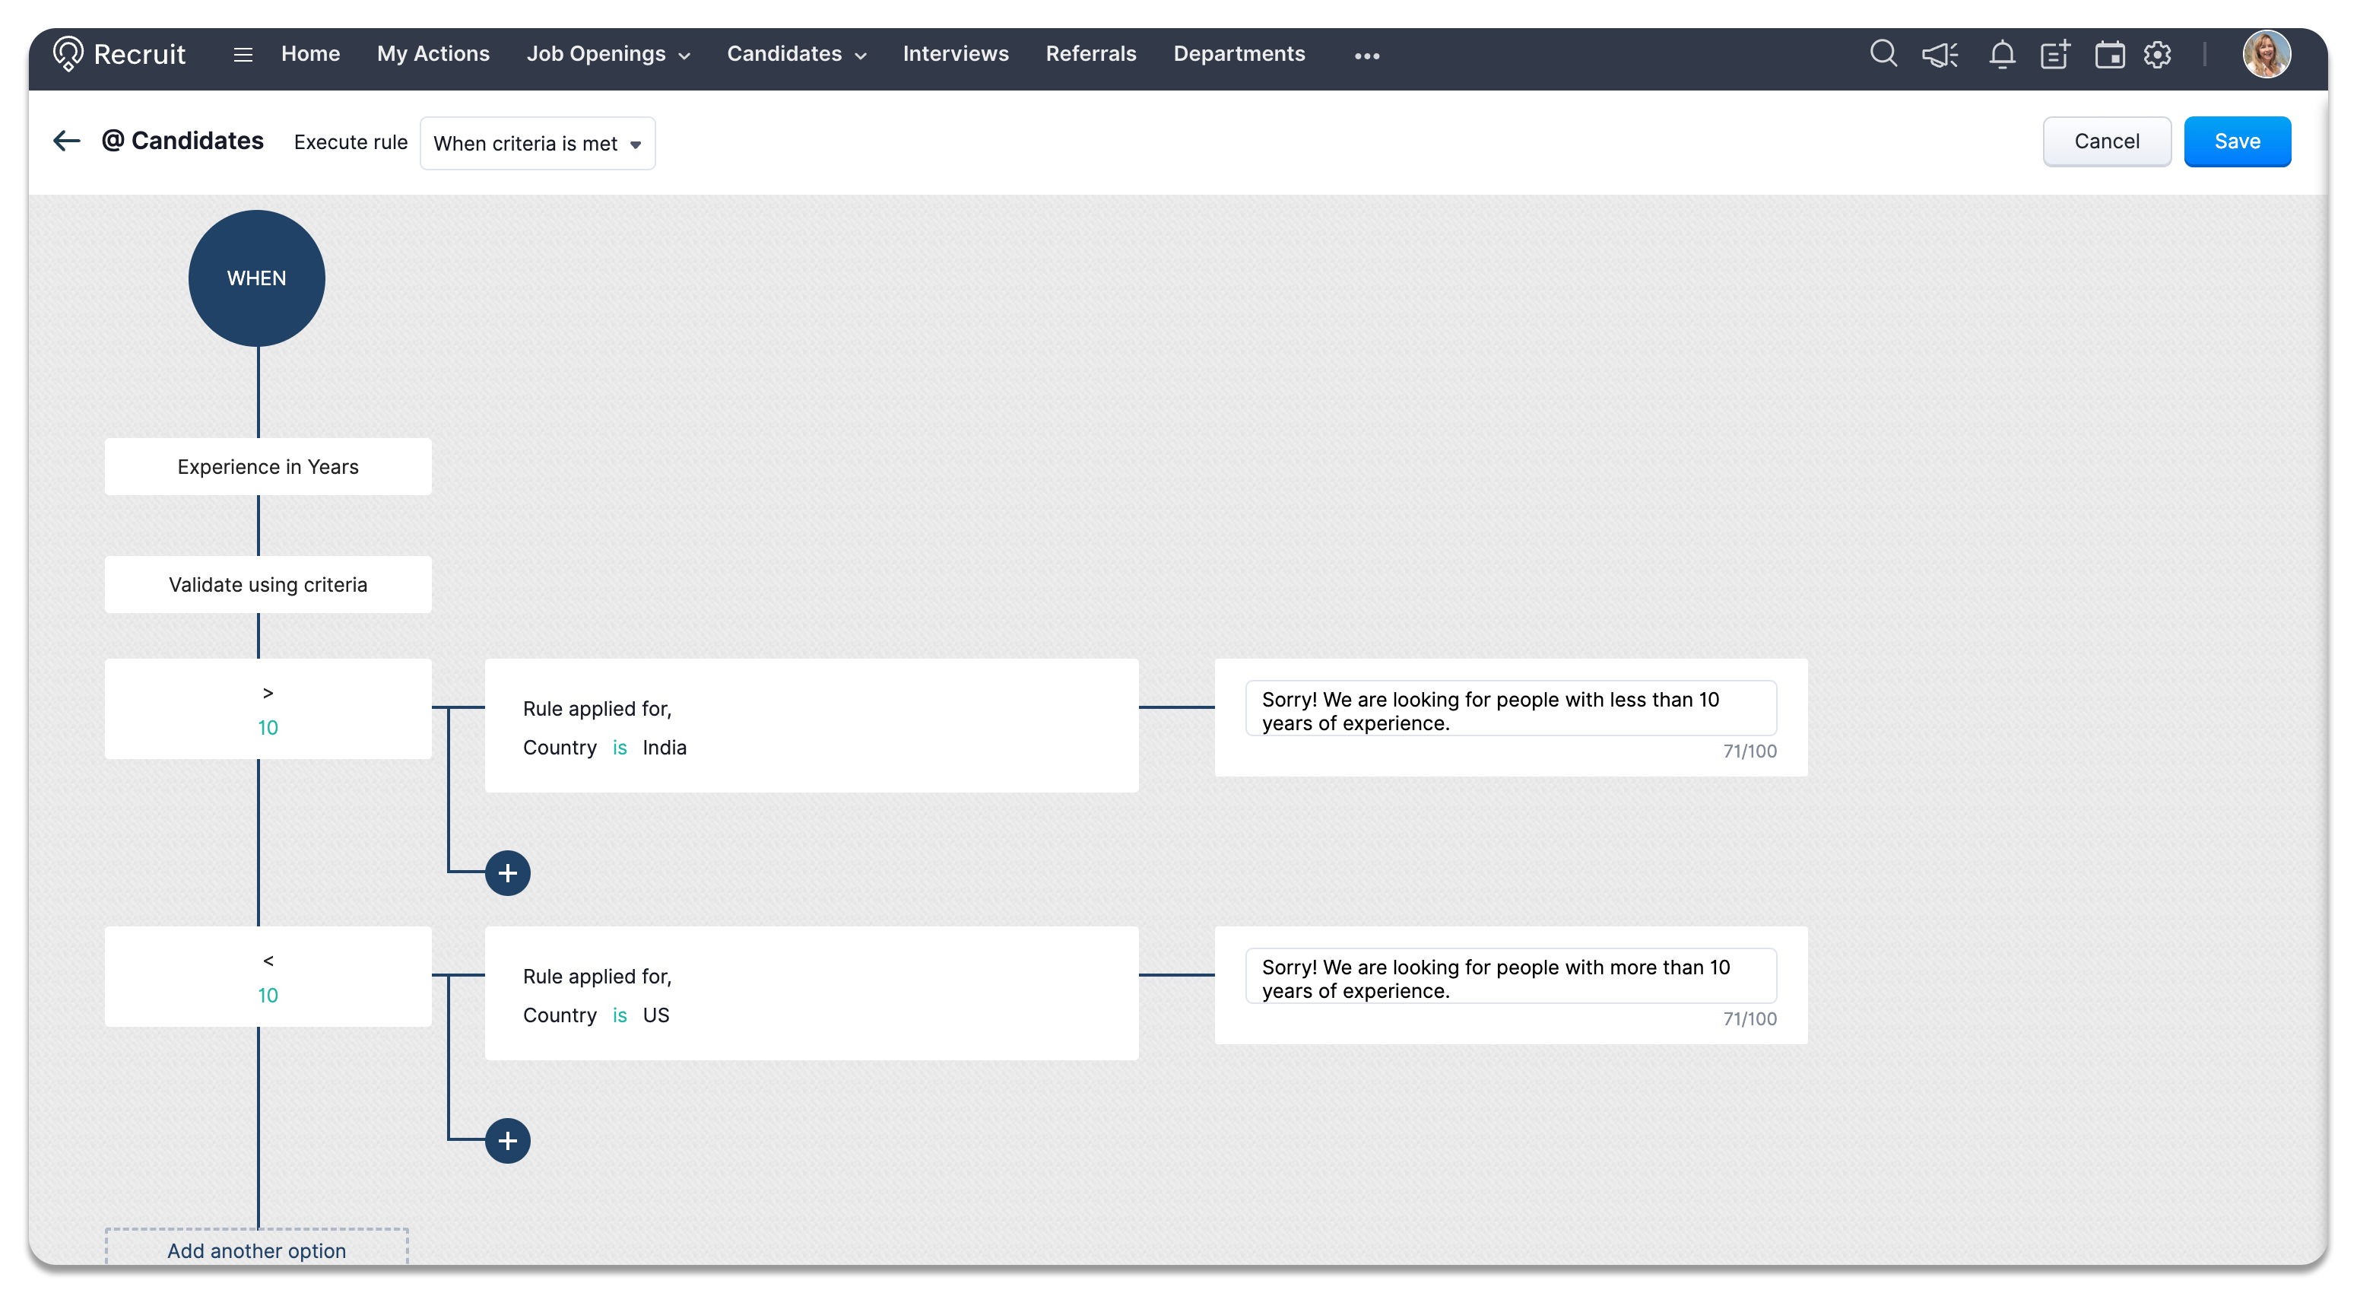This screenshot has width=2357, height=1293.
Task: Edit the 'less than 10 years' message field
Action: point(1510,710)
